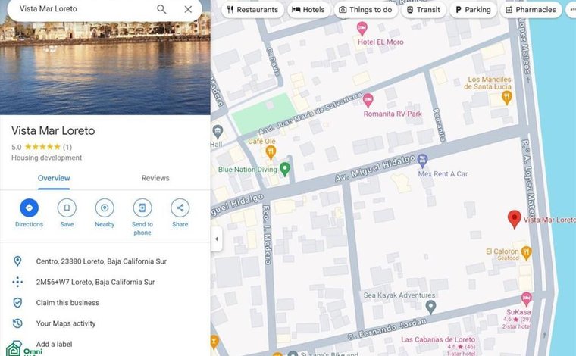This screenshot has width=576, height=356.
Task: Click Blue Nation Diving green pin
Action: click(x=285, y=169)
